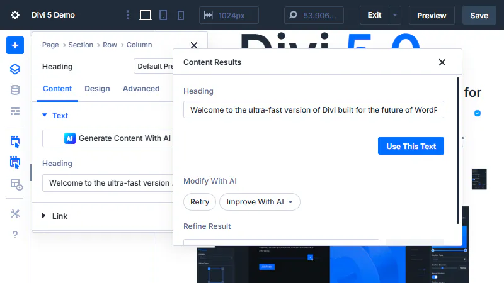Open the Default Preset dropdown
Image resolution: width=504 pixels, height=283 pixels.
pos(154,66)
